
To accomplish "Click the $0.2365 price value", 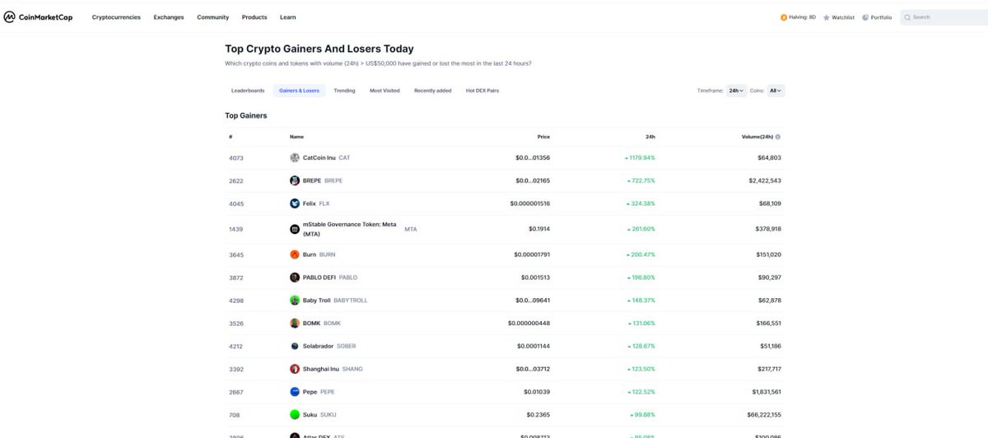I will point(538,415).
